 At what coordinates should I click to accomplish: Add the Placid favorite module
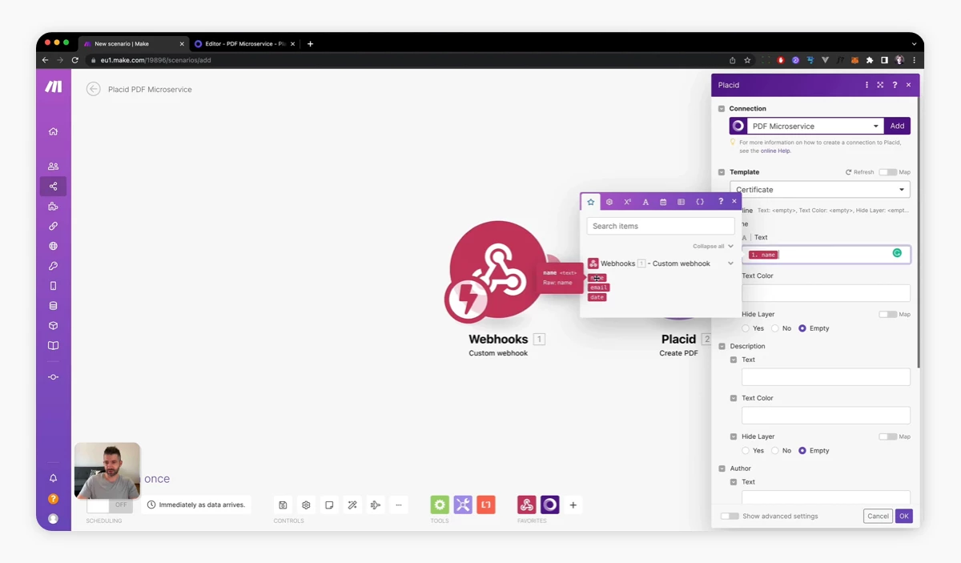point(549,505)
